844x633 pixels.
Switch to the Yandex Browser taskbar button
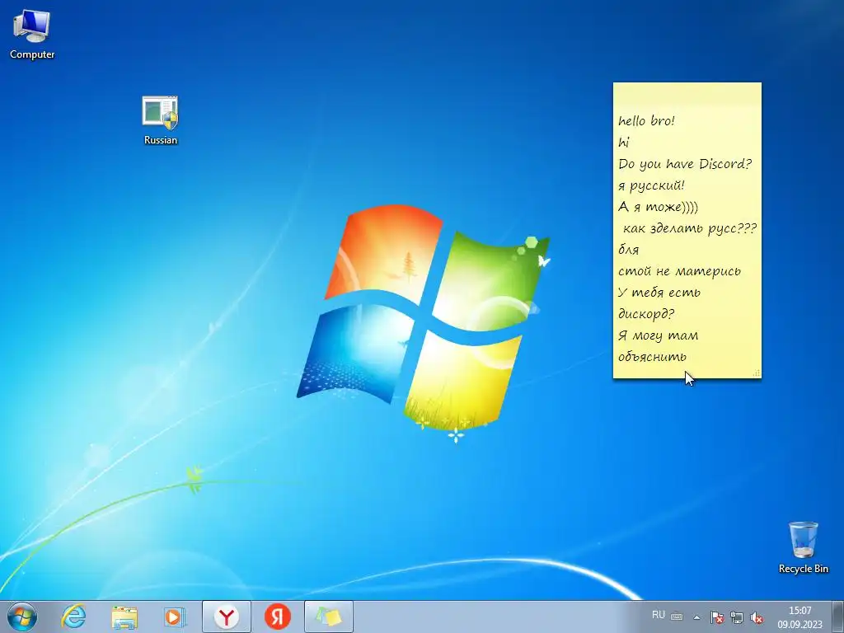(227, 617)
